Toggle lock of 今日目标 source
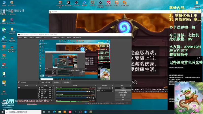Screen dimensions: 203x114 (x=53, y=90)
